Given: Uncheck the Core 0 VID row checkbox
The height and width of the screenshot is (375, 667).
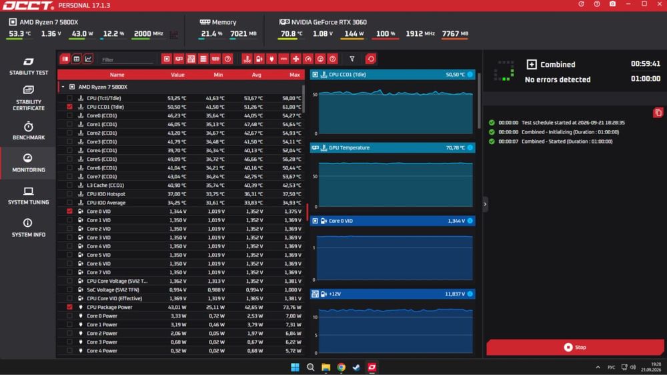Looking at the screenshot, I should point(69,211).
